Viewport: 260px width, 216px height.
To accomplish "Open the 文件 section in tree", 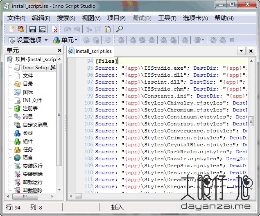I will (24, 76).
